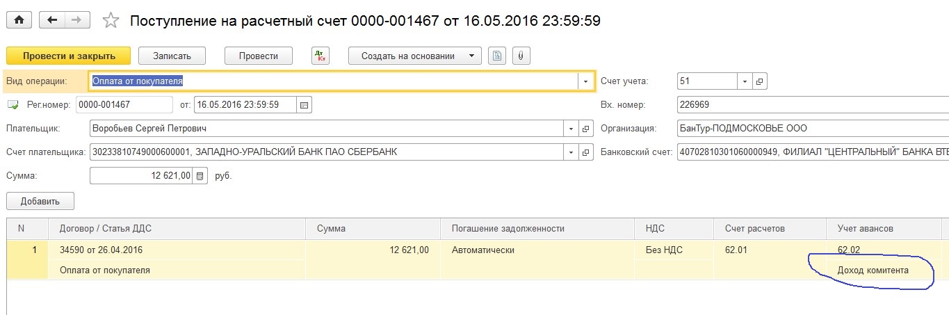This screenshot has height=315, width=949.
Task: Open the document report sheet icon
Action: coord(496,56)
